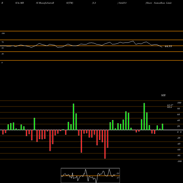This screenshot has height=183, width=183.
Task: Open the mini overview chart at bottom
Action: tap(90, 175)
